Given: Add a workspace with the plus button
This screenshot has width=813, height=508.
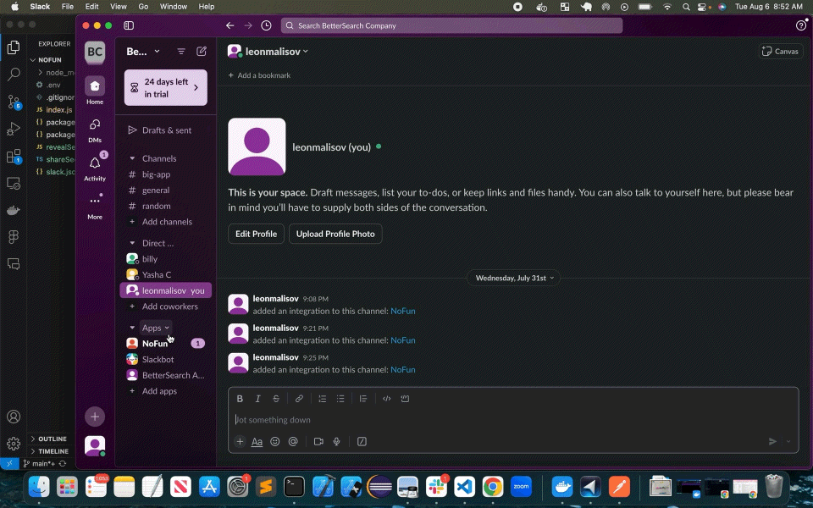Looking at the screenshot, I should point(94,417).
